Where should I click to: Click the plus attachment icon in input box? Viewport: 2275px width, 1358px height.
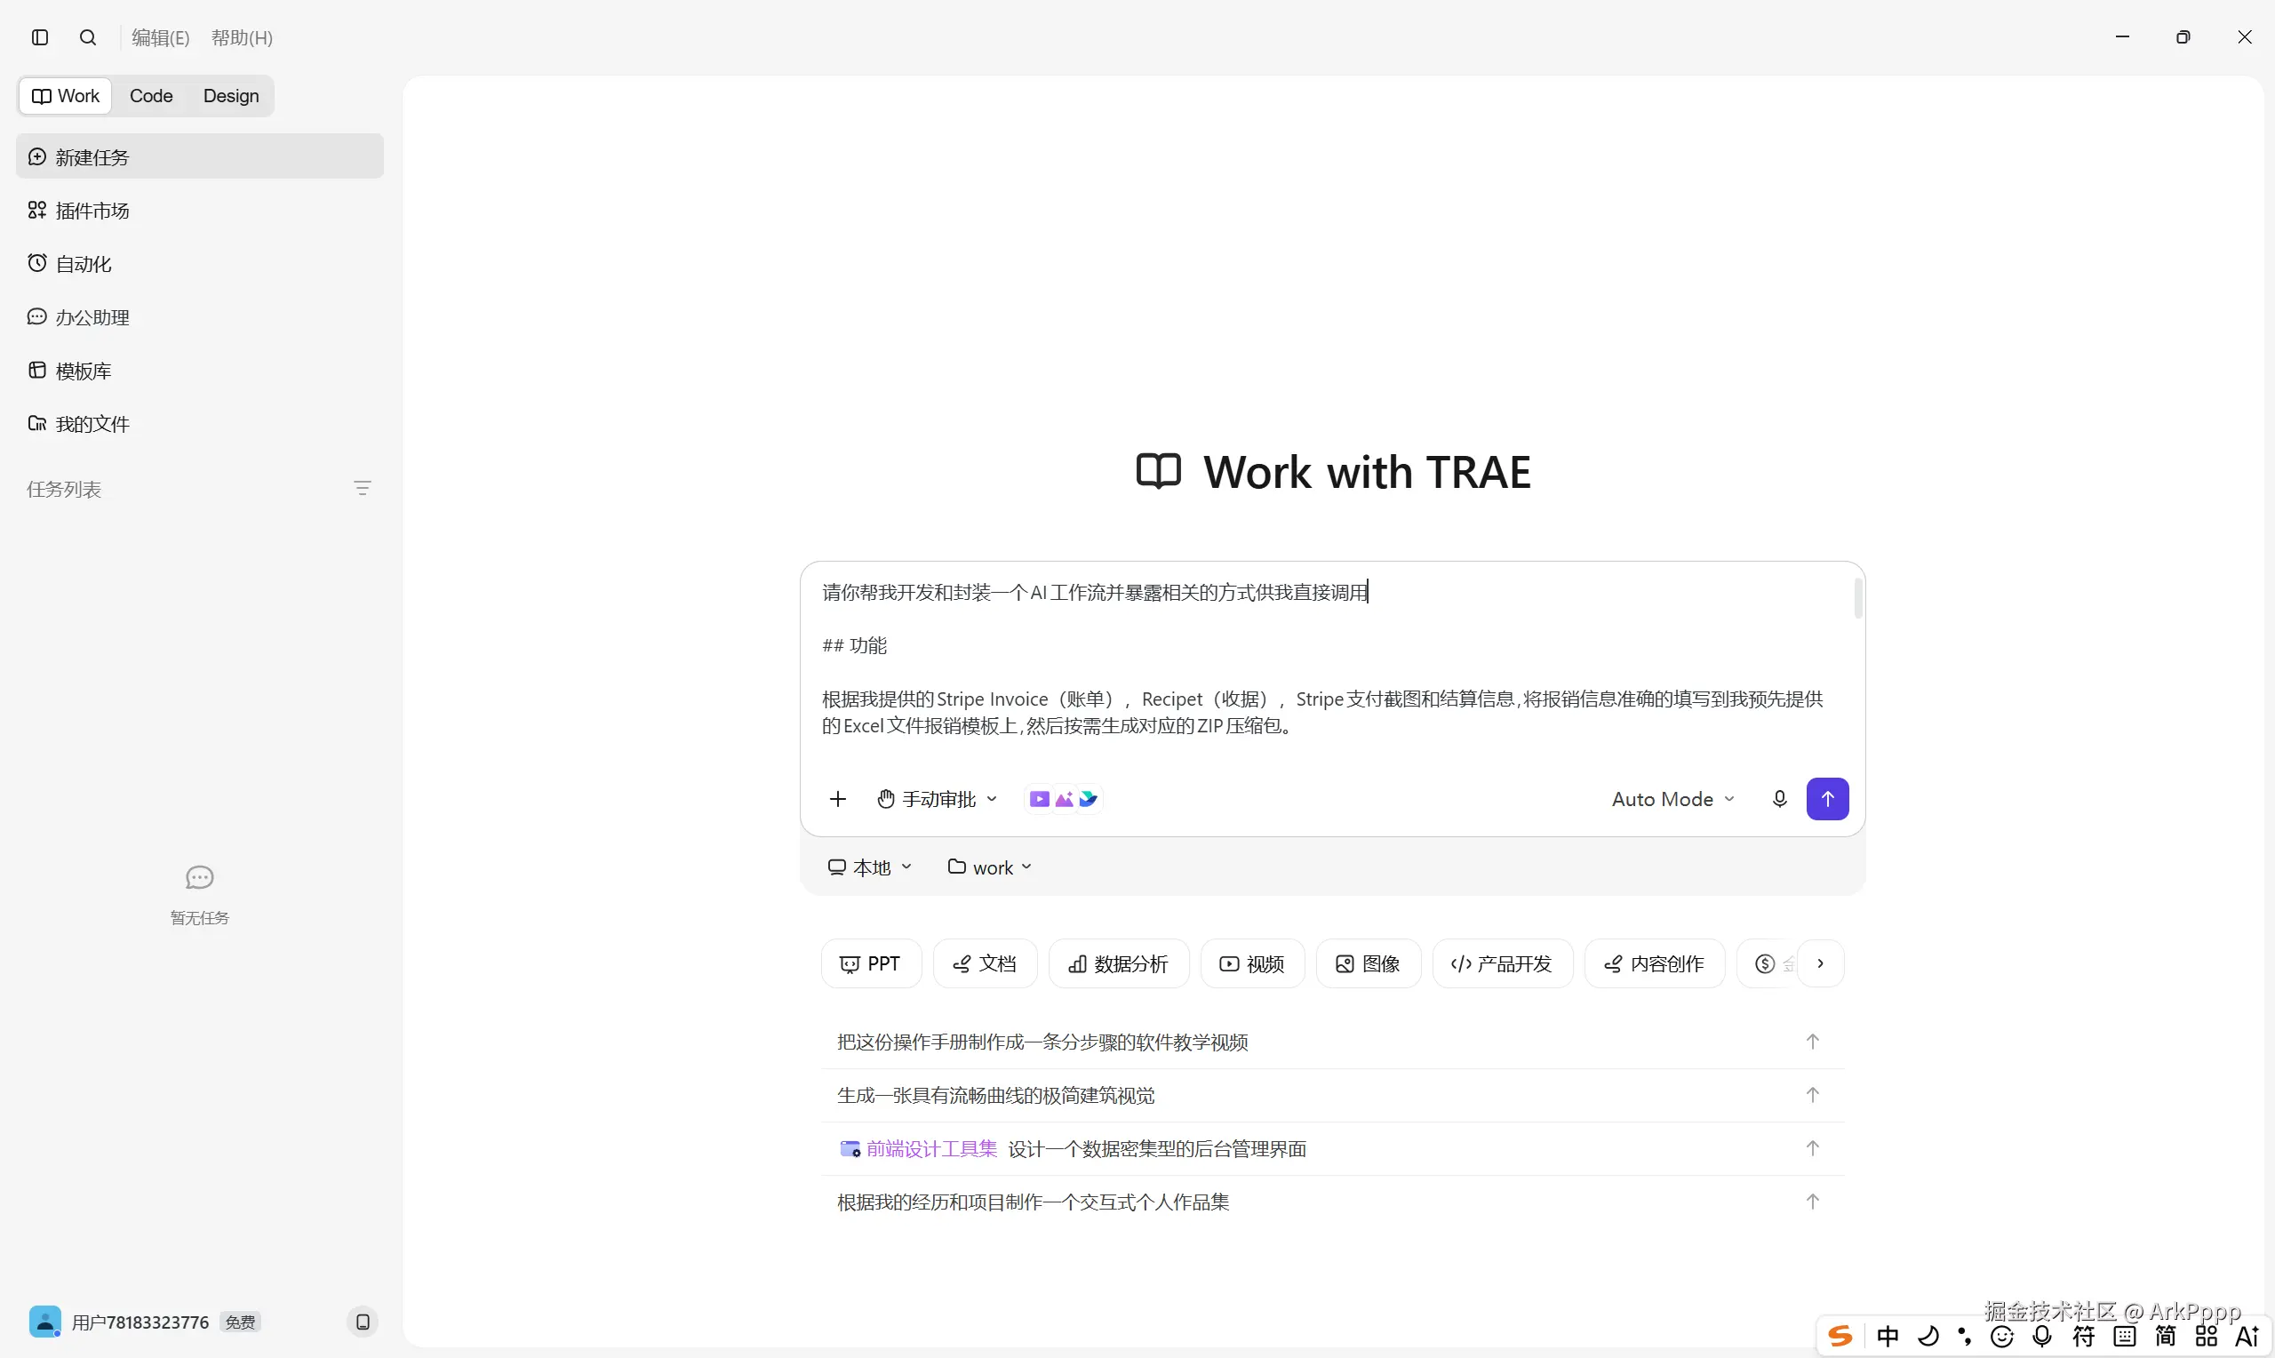click(x=838, y=799)
